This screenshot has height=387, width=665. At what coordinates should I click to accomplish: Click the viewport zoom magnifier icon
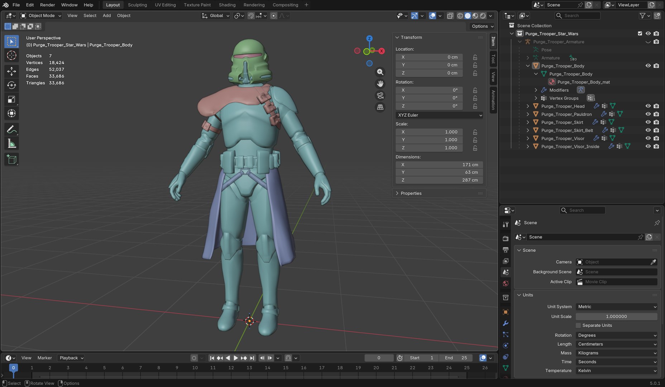point(380,72)
